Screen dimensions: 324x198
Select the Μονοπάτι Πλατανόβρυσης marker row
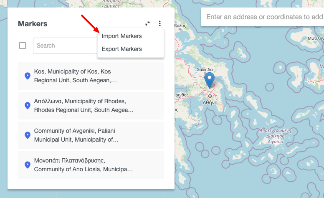point(91,165)
